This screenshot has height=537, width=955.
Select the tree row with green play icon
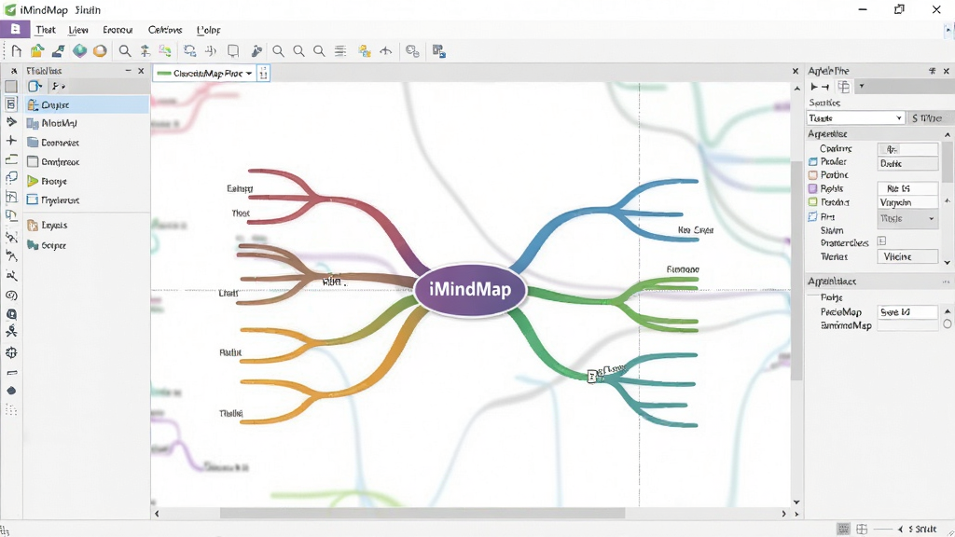(87, 182)
